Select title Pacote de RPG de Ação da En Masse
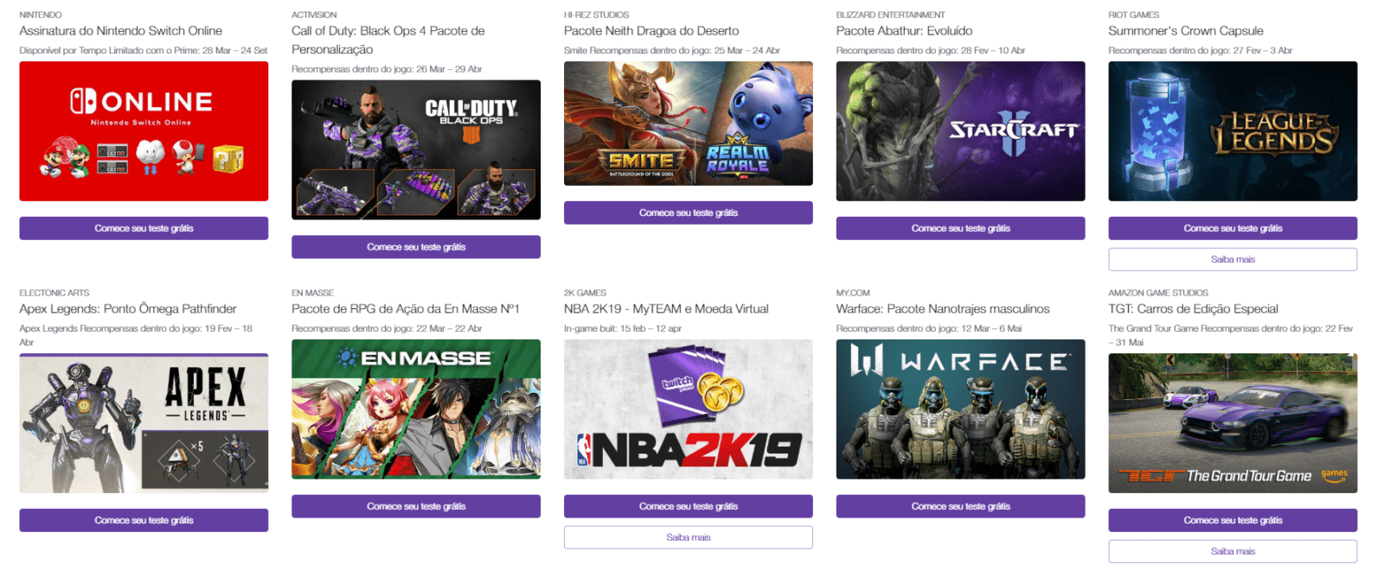The image size is (1384, 577). [x=406, y=309]
